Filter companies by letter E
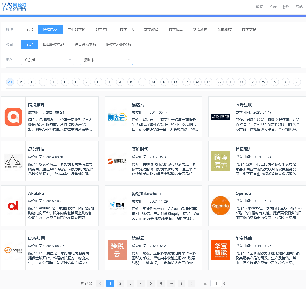306x289 pixels. coord(65,82)
